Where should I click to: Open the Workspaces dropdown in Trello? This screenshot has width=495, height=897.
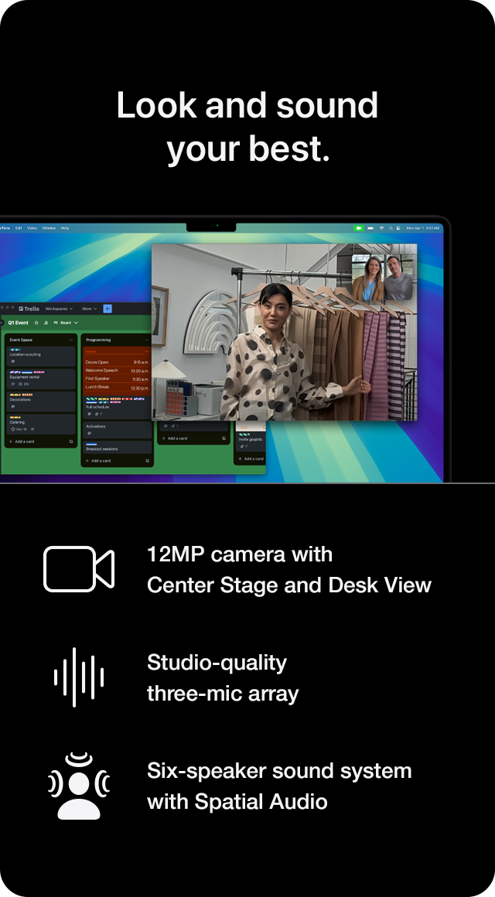coord(59,309)
